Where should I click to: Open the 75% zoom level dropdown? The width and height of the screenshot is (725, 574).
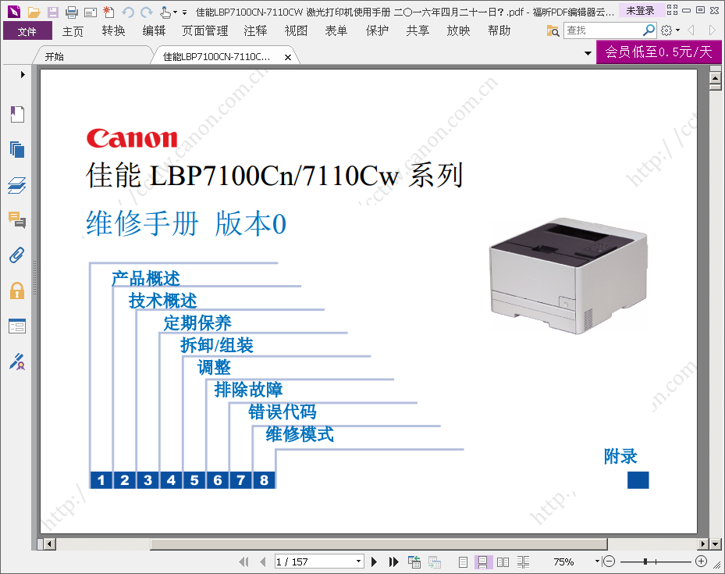pyautogui.click(x=597, y=561)
